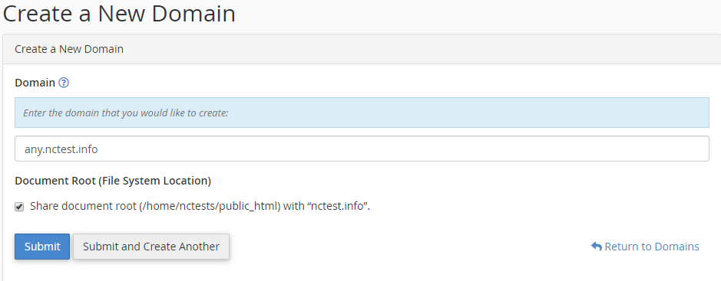Focus the domain name input field
Screen dimensions: 721x281
click(362, 149)
